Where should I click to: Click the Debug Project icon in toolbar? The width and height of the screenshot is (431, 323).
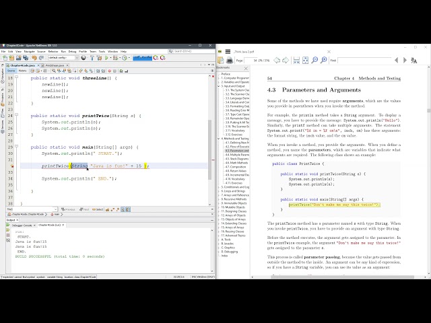point(115,58)
